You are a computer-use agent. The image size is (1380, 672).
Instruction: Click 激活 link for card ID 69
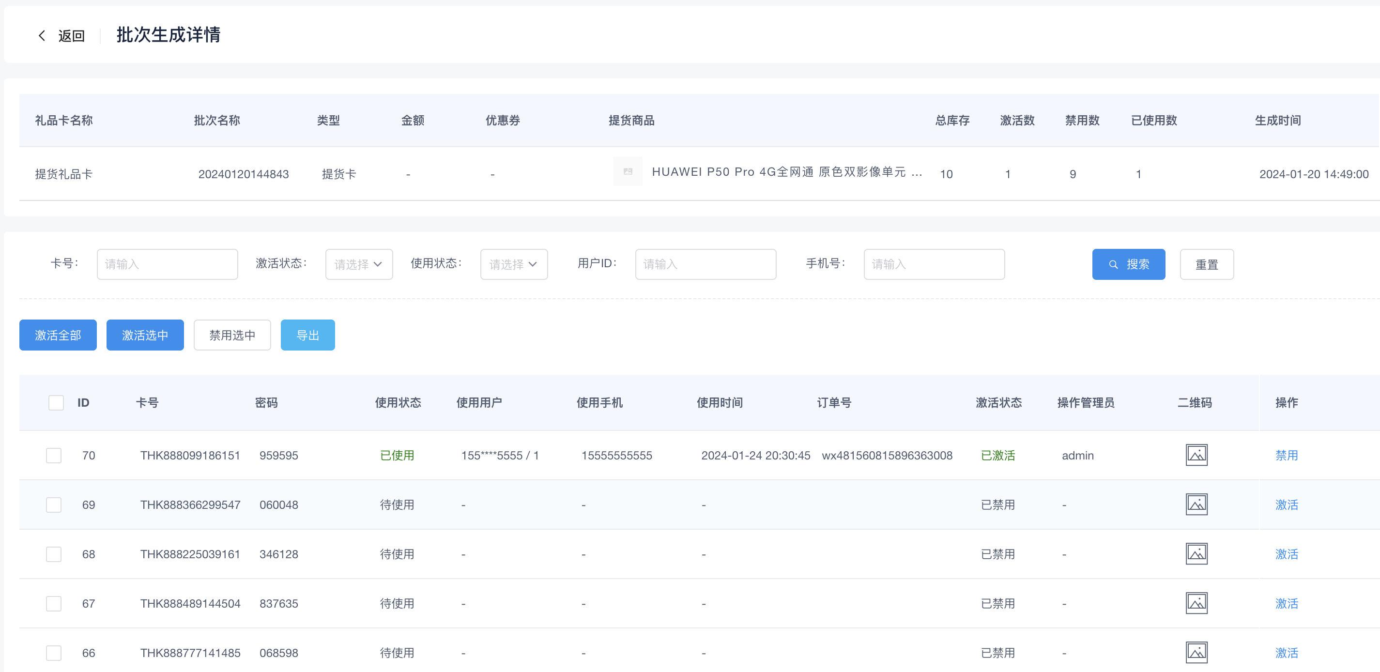(x=1286, y=505)
